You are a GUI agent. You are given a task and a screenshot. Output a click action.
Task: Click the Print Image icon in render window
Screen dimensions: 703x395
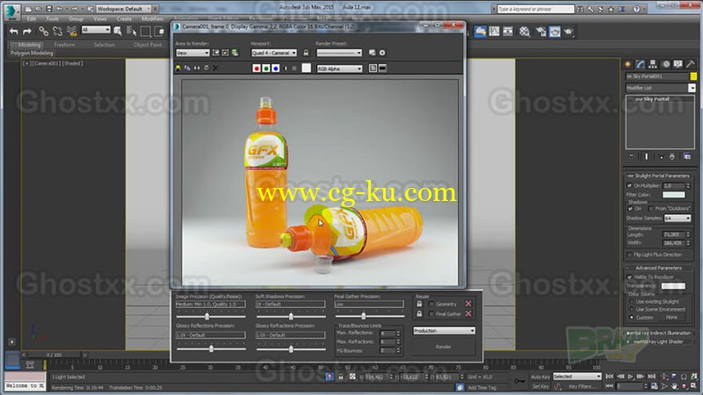coord(207,68)
